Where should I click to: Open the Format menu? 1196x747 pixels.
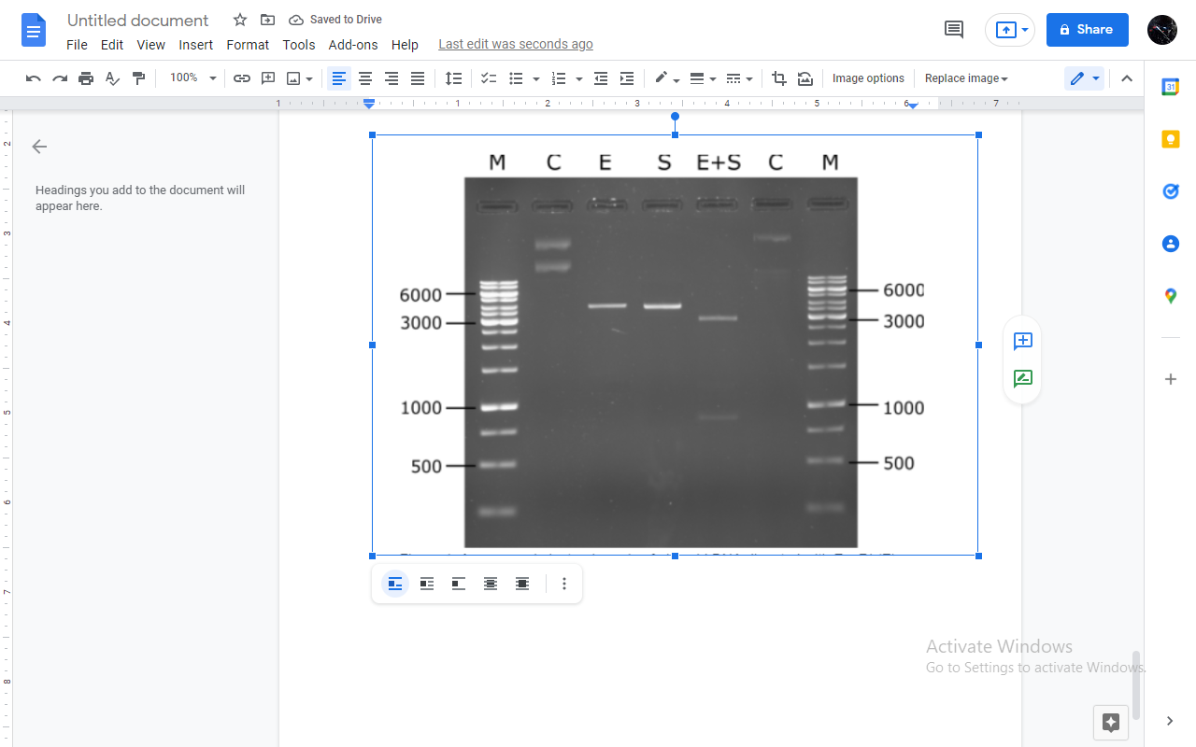point(248,44)
